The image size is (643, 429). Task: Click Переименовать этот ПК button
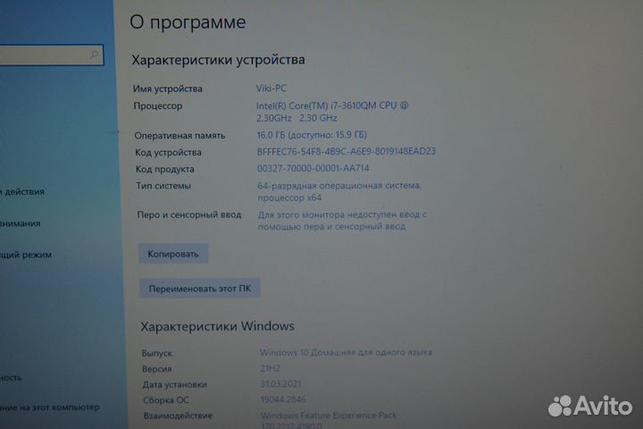pos(200,288)
